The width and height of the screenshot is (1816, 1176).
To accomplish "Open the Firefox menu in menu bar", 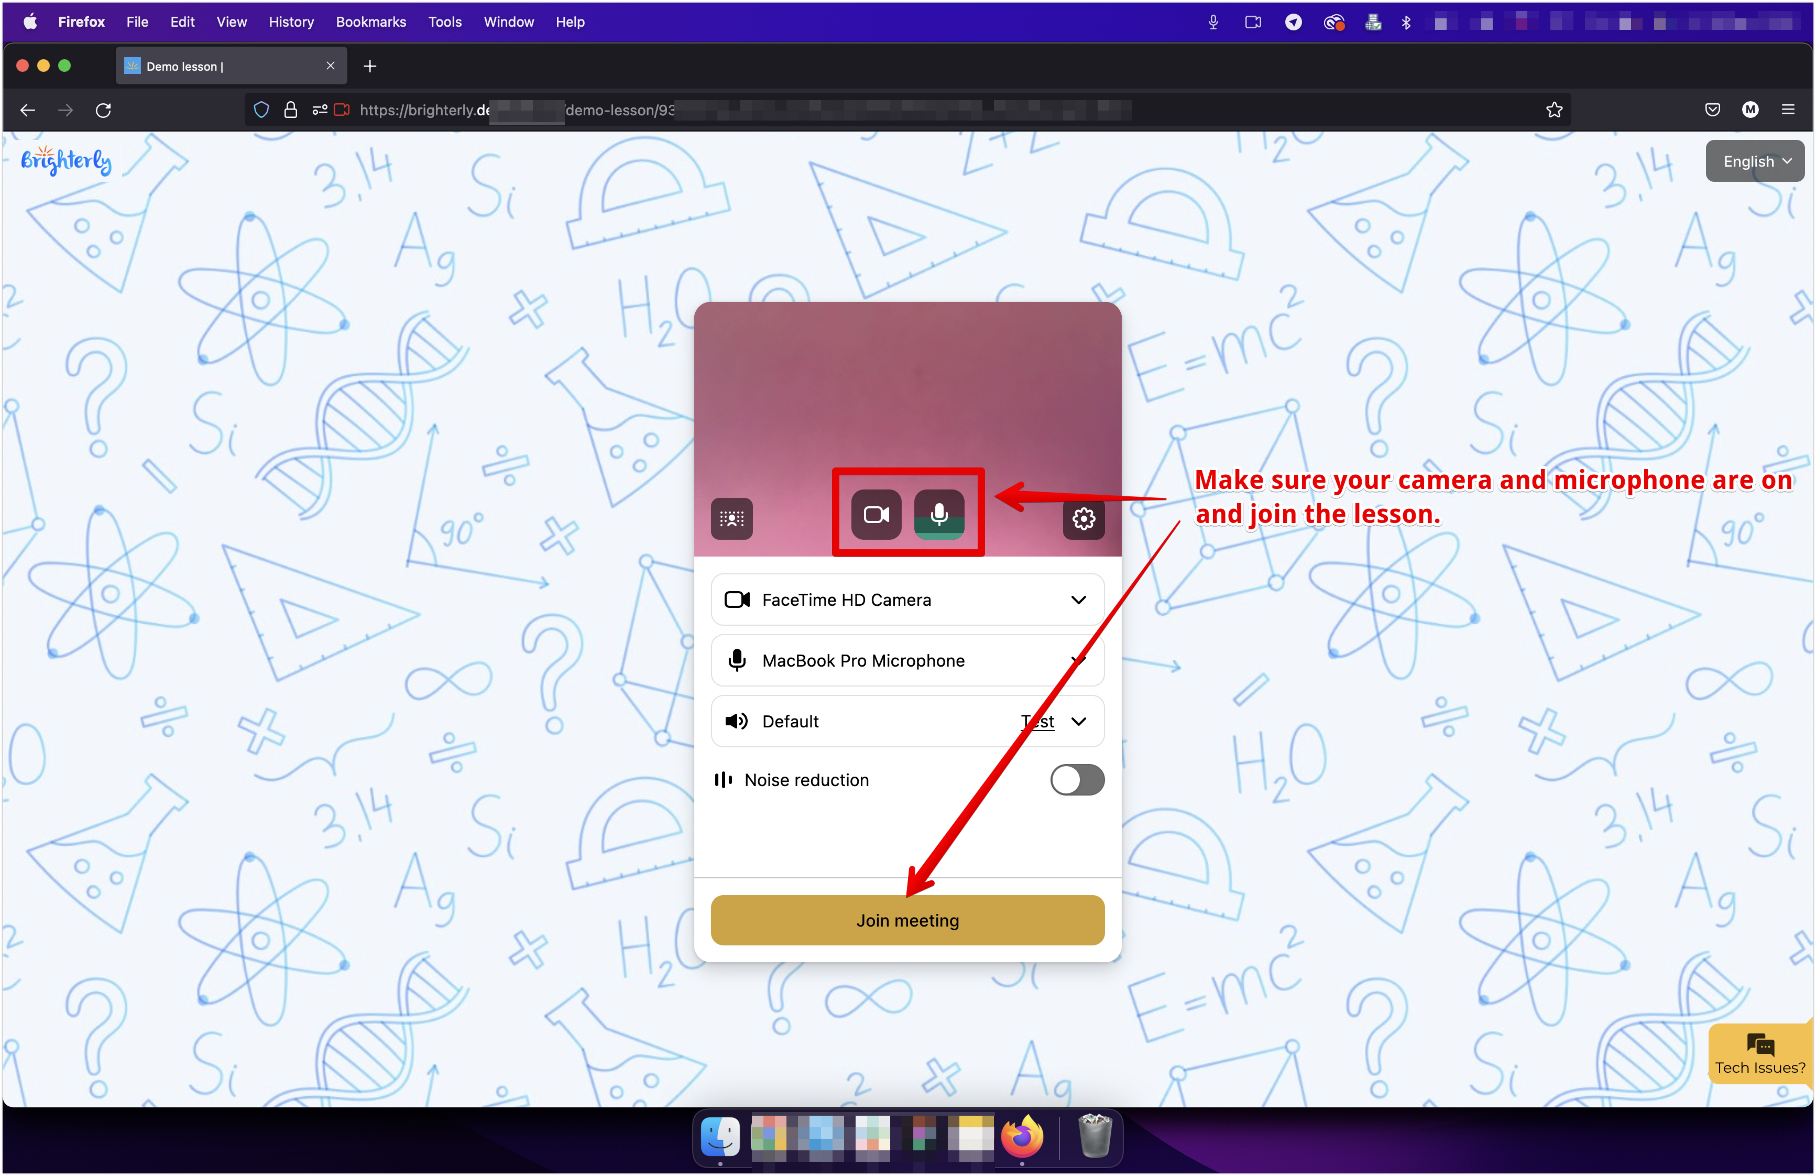I will point(81,22).
